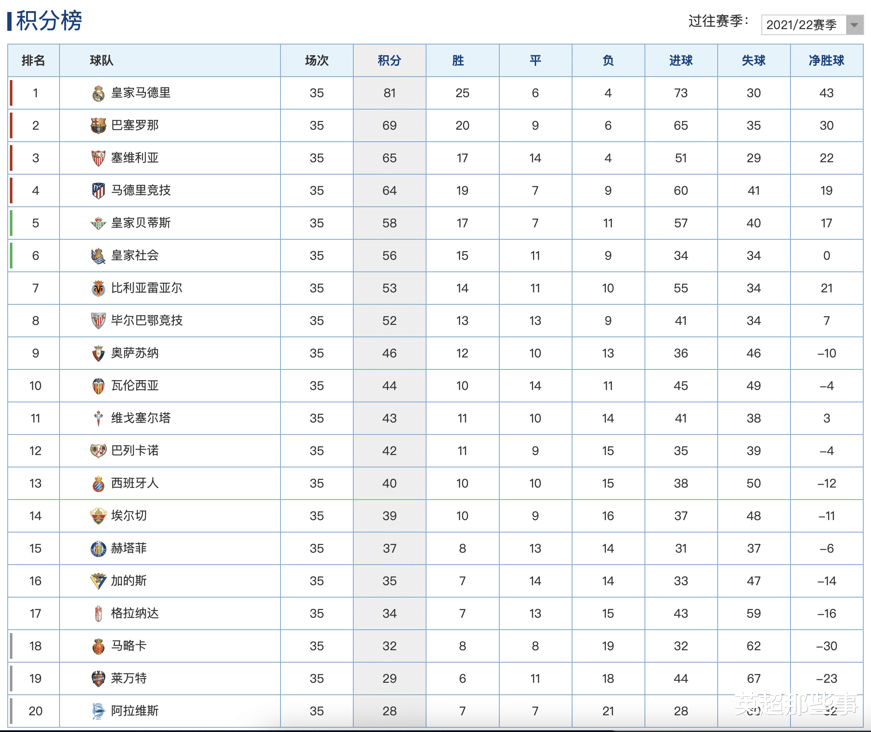Click the Real Madrid (皇家马德里) crest icon

pyautogui.click(x=98, y=93)
